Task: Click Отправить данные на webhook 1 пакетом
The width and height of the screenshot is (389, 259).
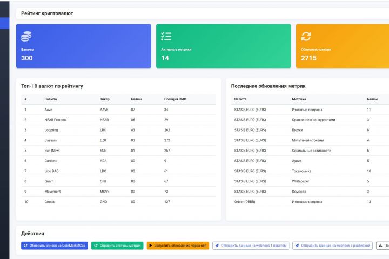Action: pyautogui.click(x=251, y=246)
